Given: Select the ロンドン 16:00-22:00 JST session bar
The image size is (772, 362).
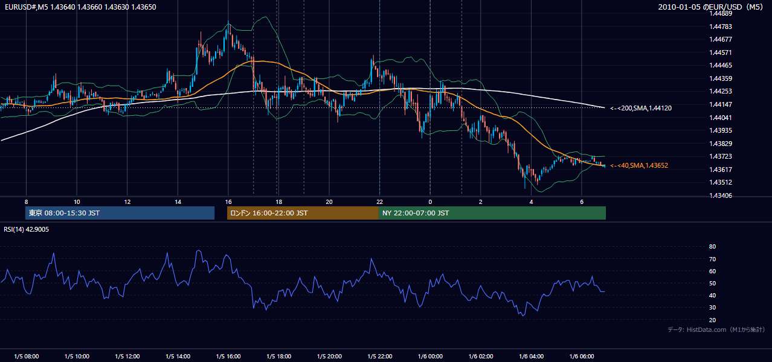Looking at the screenshot, I should click(x=303, y=213).
